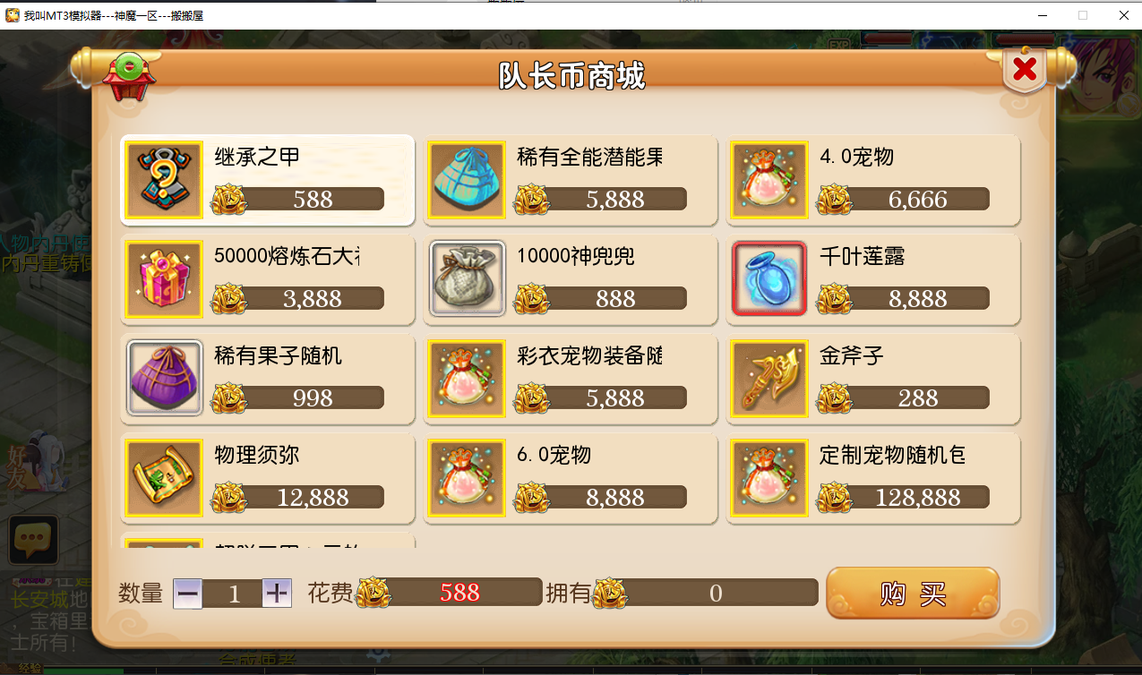Choose the 4.0宠物 item card

(873, 180)
